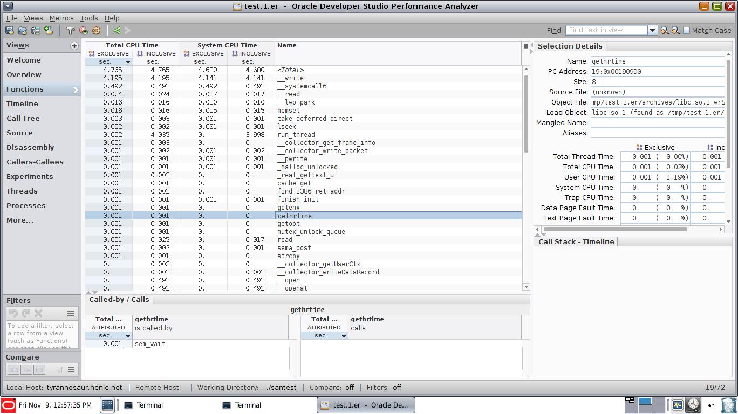Click the Compare reverse-order arrows icon
The height and width of the screenshot is (414, 738).
[x=60, y=370]
